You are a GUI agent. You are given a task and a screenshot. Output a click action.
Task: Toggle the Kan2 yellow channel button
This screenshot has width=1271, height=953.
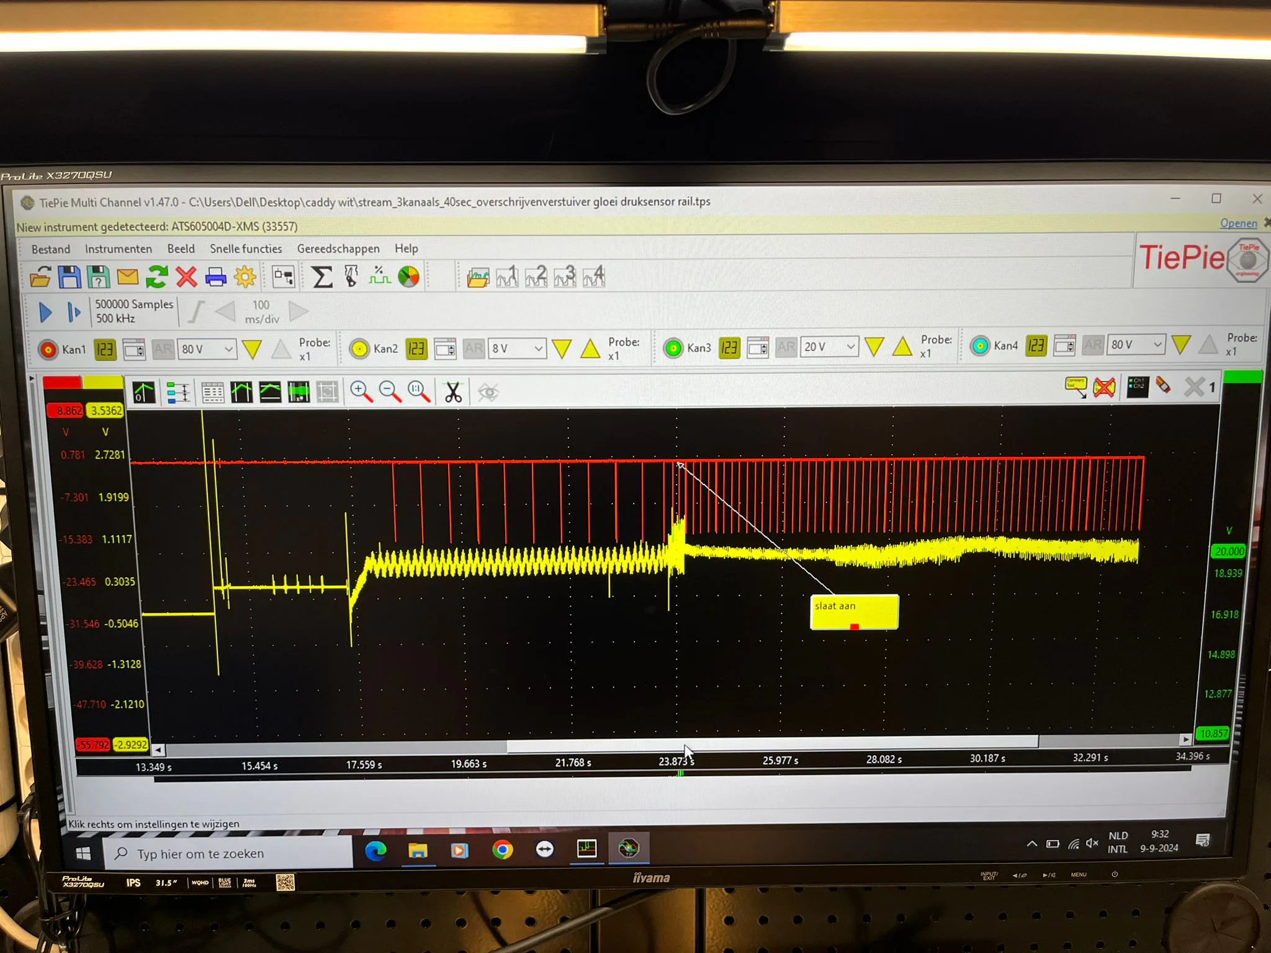click(x=359, y=349)
